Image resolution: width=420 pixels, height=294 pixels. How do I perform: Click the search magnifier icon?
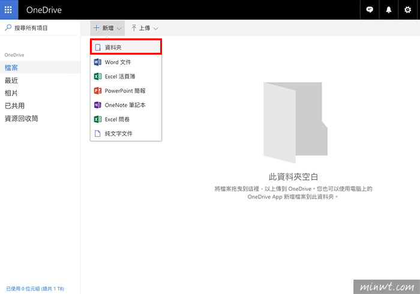coord(8,28)
